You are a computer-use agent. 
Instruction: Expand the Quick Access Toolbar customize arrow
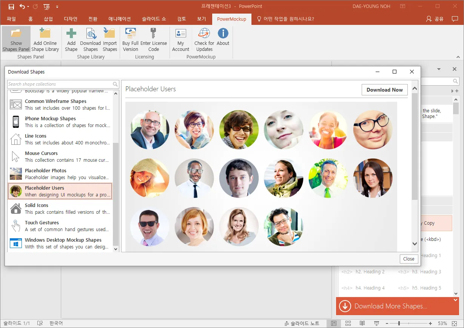[x=57, y=6]
